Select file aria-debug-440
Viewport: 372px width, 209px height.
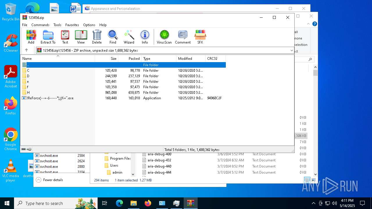pyautogui.click(x=159, y=166)
